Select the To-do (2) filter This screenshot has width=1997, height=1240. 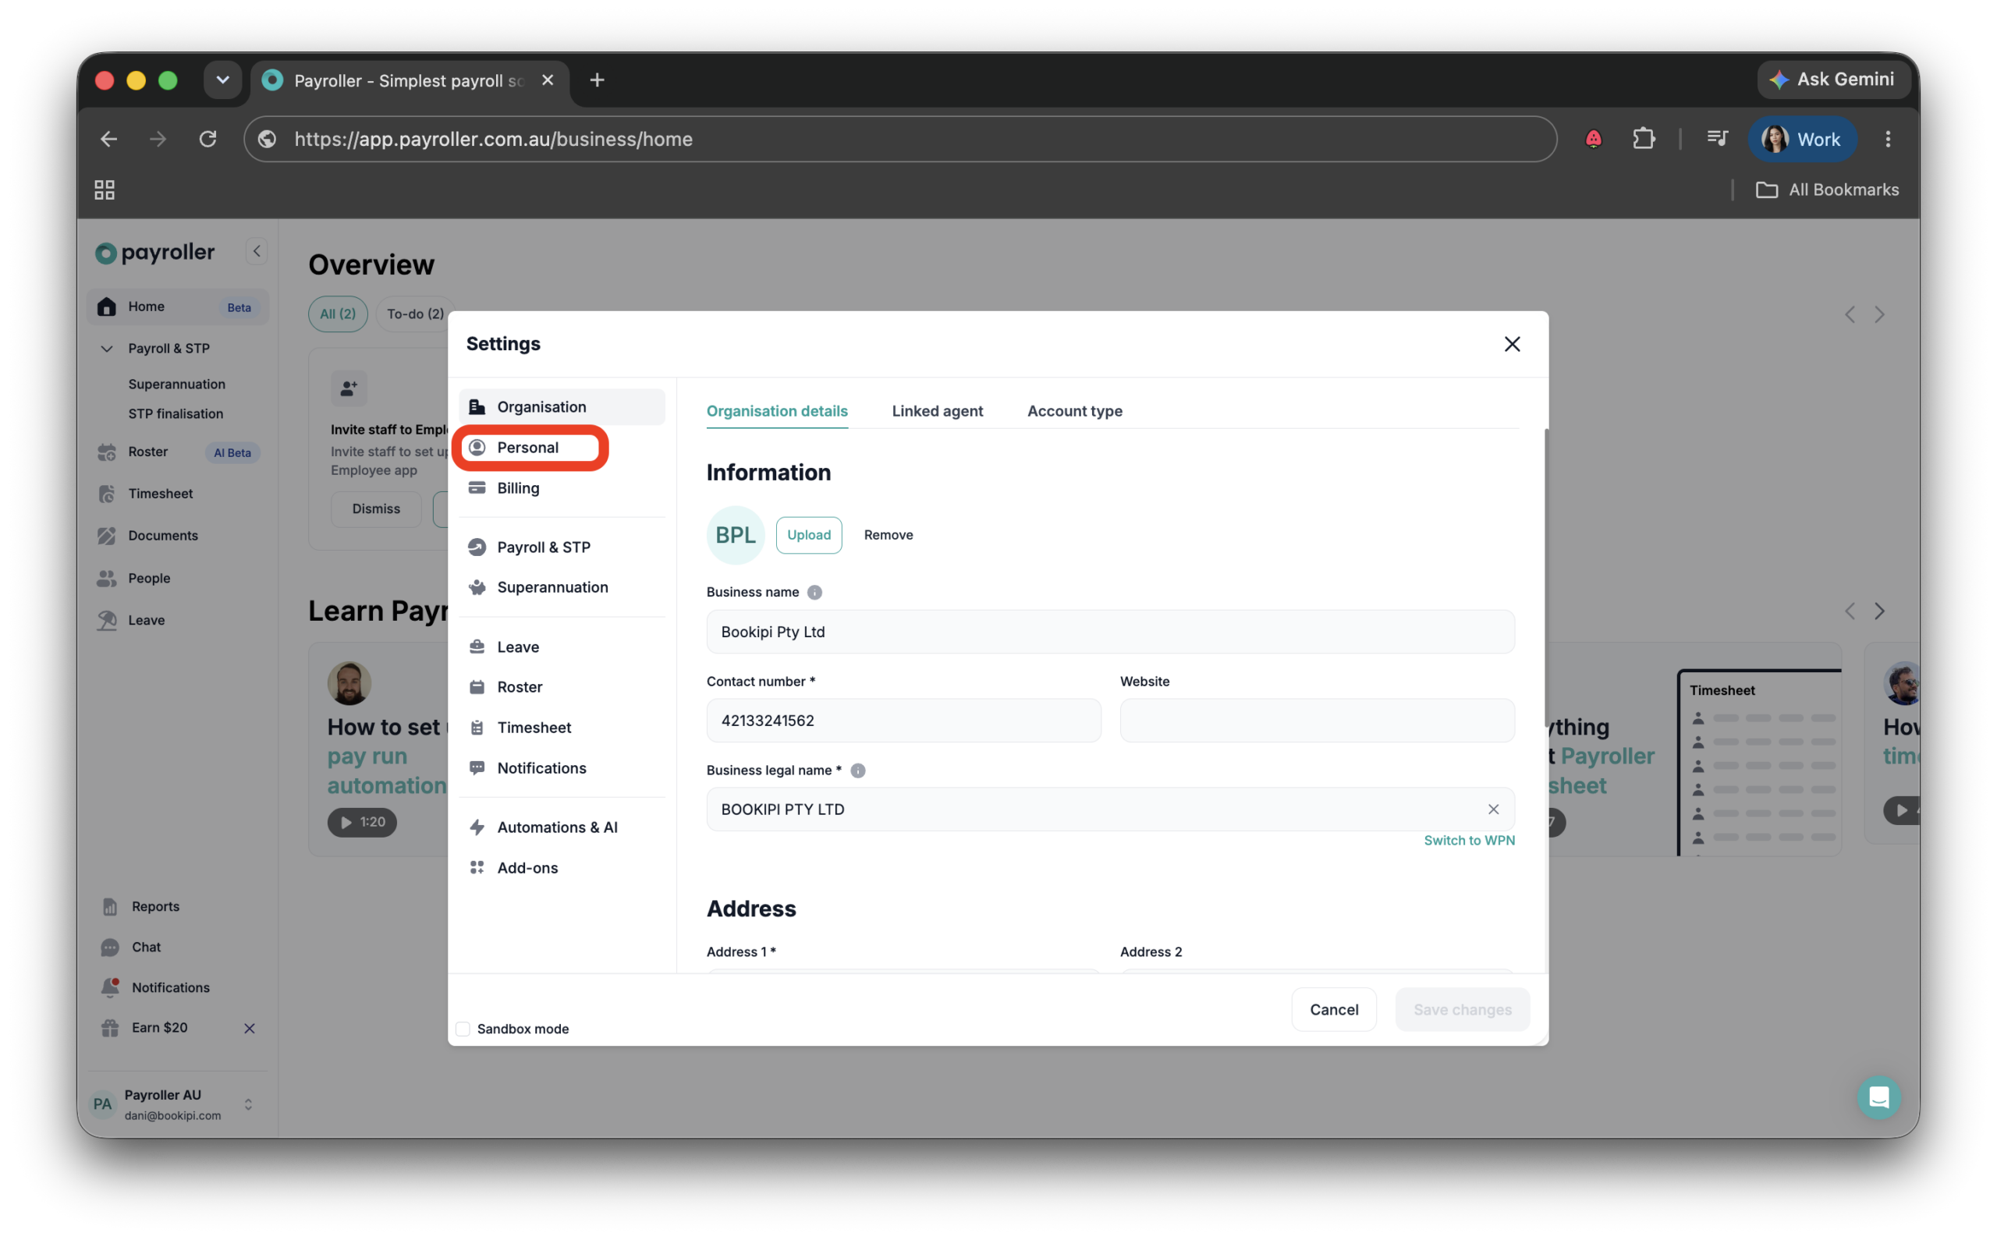point(415,314)
